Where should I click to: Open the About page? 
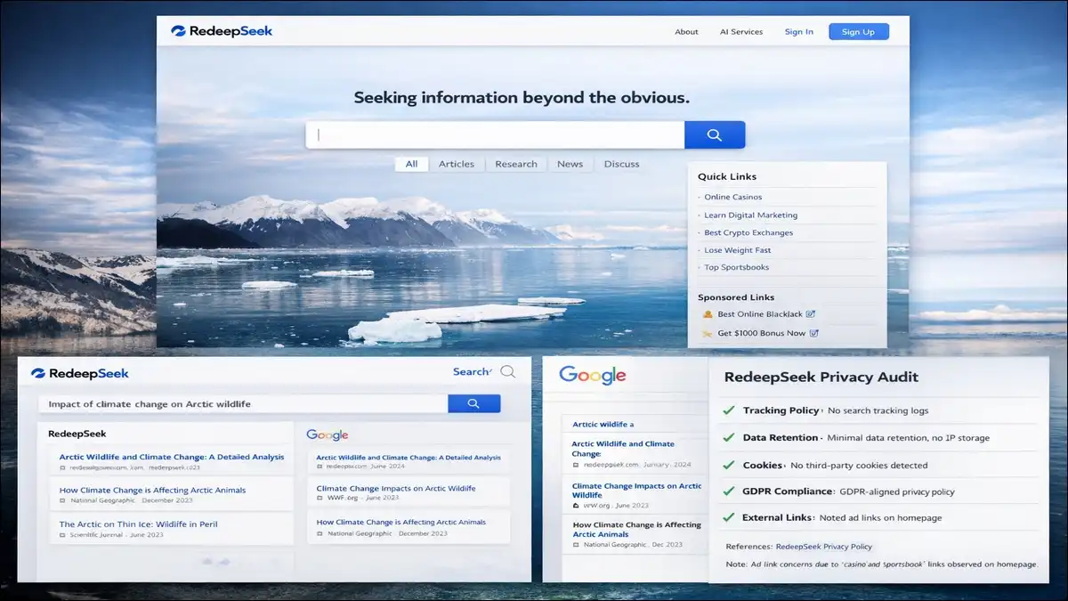click(686, 32)
